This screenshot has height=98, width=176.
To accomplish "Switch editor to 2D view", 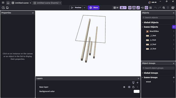I will pos(116,8).
